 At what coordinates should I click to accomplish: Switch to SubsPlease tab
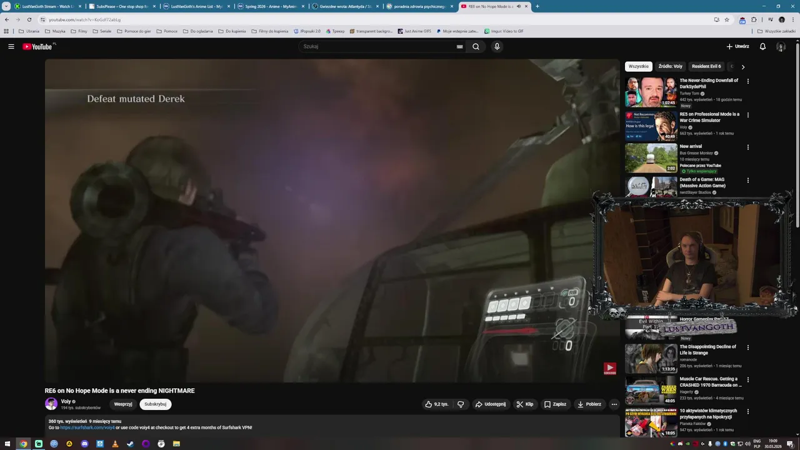(122, 6)
